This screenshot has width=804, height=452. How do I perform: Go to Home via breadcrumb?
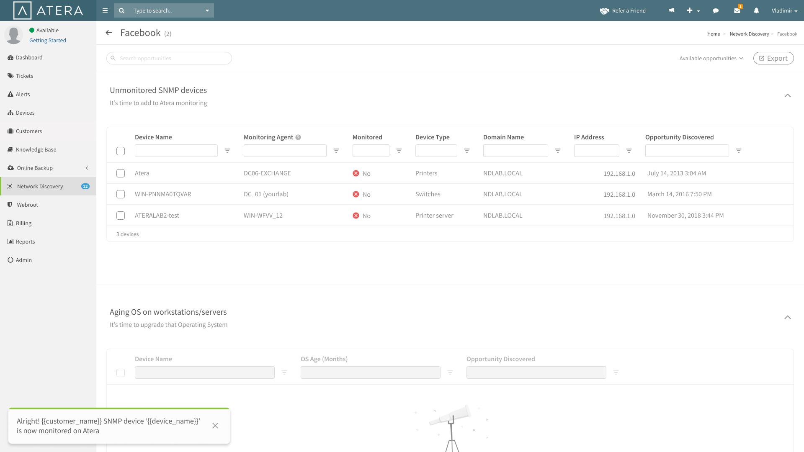coord(714,34)
